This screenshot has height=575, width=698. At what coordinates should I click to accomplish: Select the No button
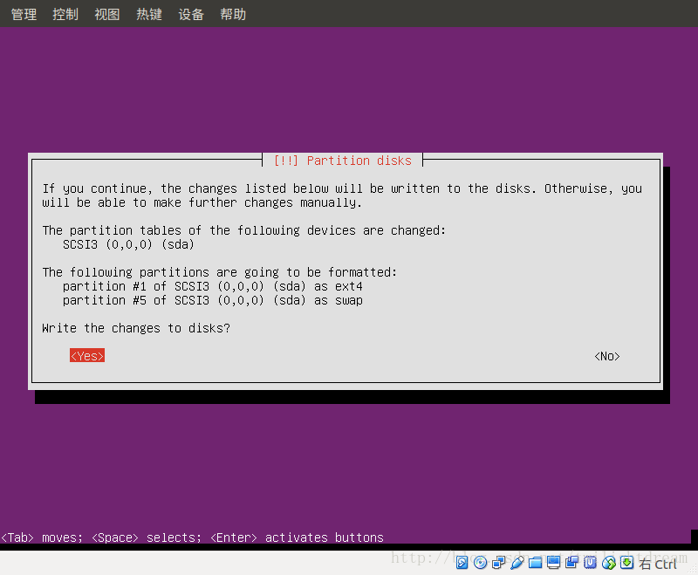[606, 355]
